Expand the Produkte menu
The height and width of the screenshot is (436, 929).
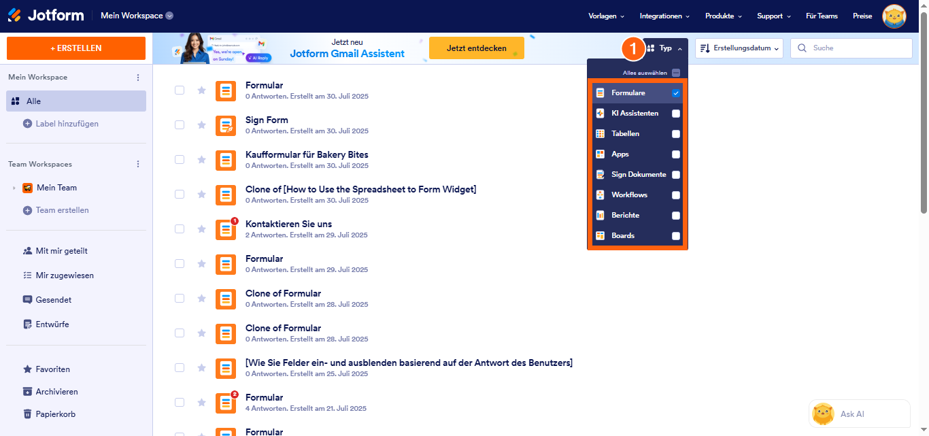tap(724, 16)
